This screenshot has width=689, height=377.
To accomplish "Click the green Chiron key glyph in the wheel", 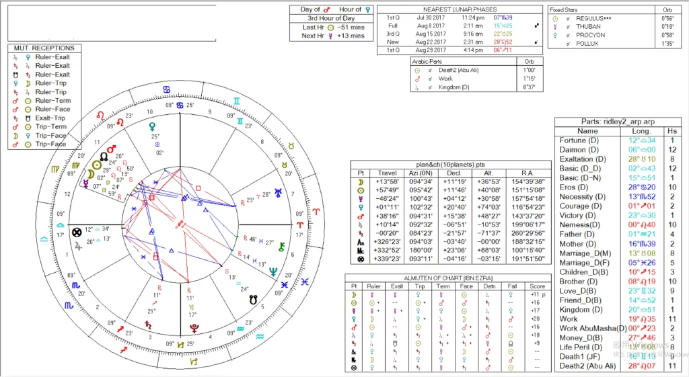I will coord(282,245).
